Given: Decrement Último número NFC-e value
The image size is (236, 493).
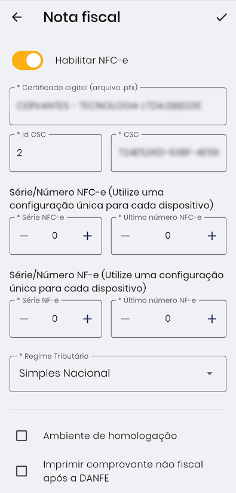Looking at the screenshot, I should coord(125,236).
